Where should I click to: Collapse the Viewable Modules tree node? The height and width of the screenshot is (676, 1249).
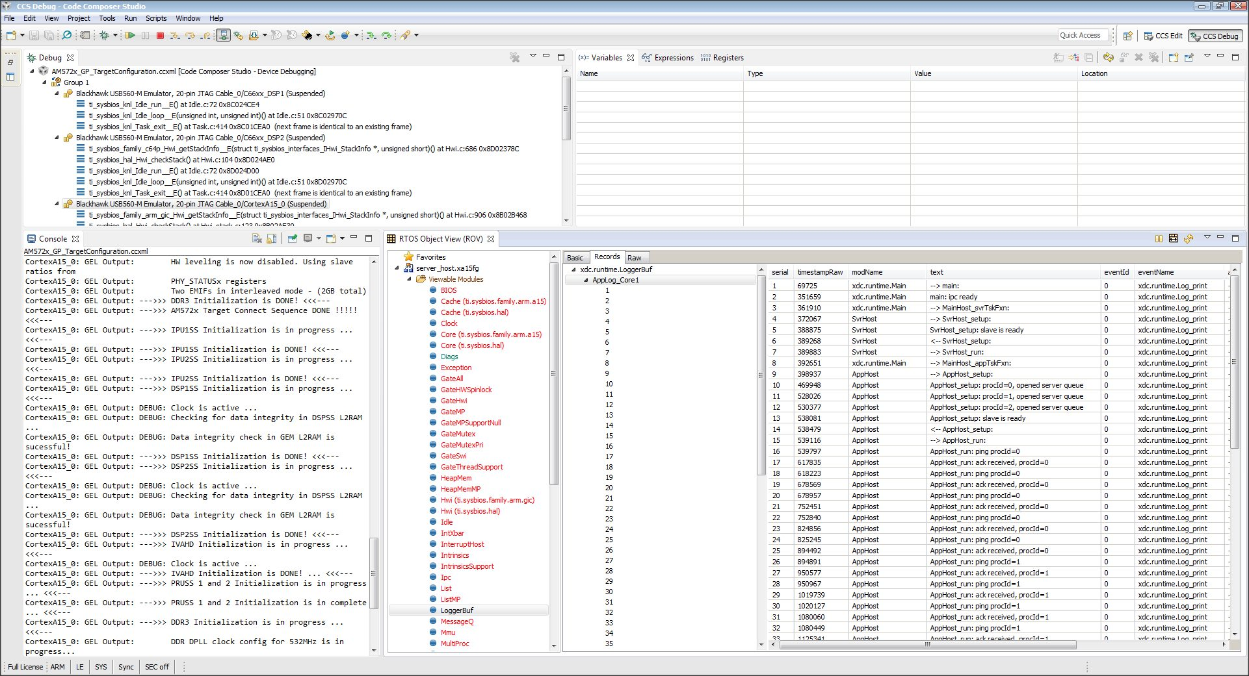coord(410,279)
